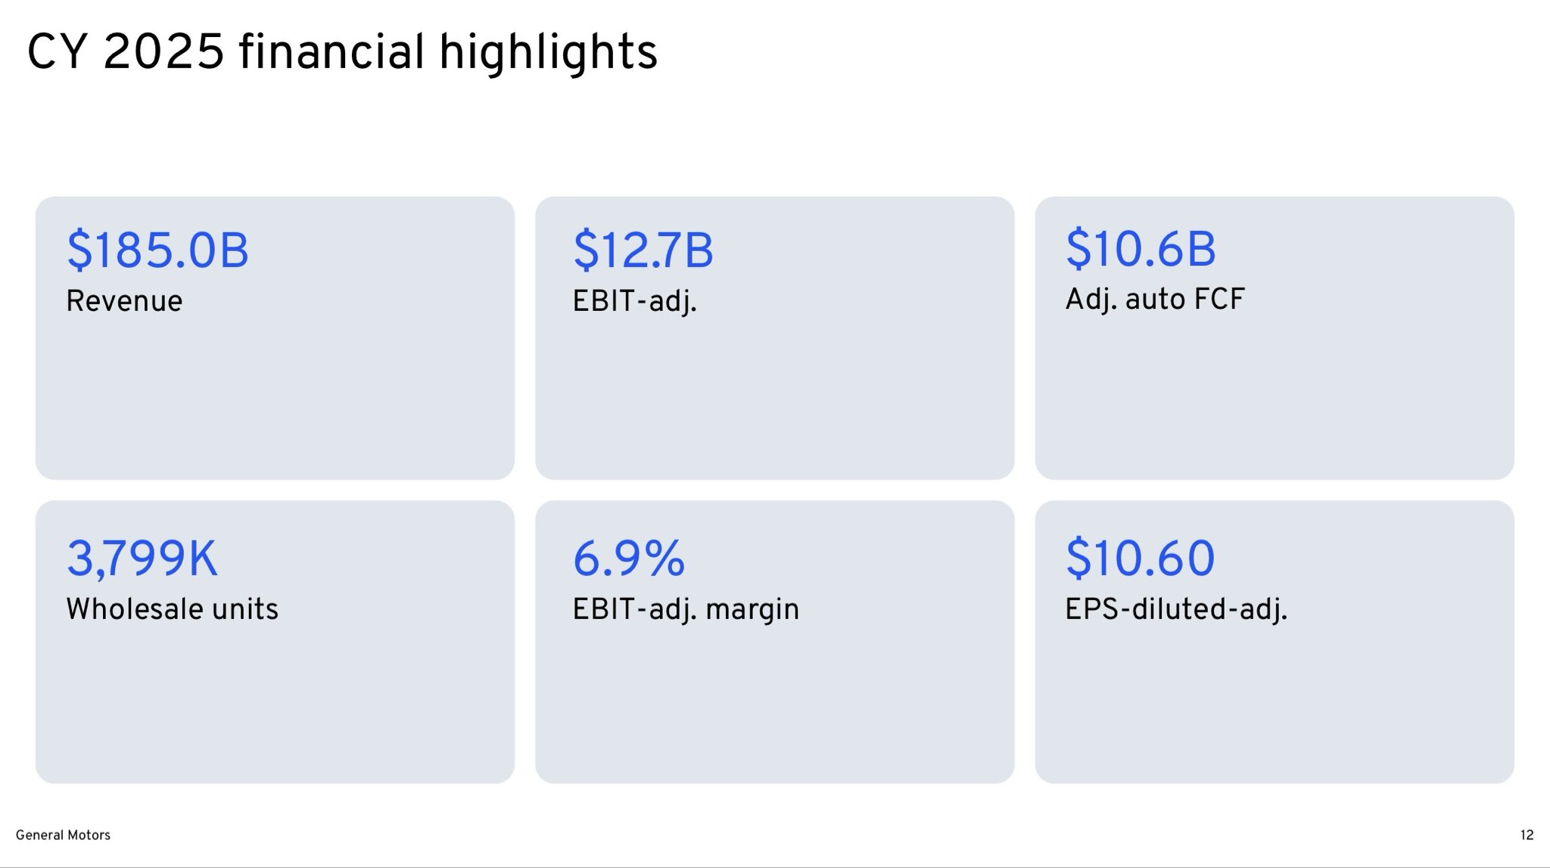Click the "EBIT-adj. margin" label
This screenshot has width=1550, height=868.
[685, 609]
